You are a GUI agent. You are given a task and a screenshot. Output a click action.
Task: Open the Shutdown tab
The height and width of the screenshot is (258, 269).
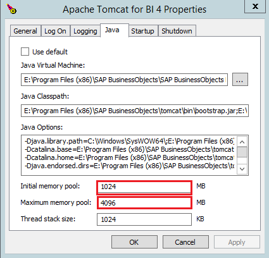point(177,31)
